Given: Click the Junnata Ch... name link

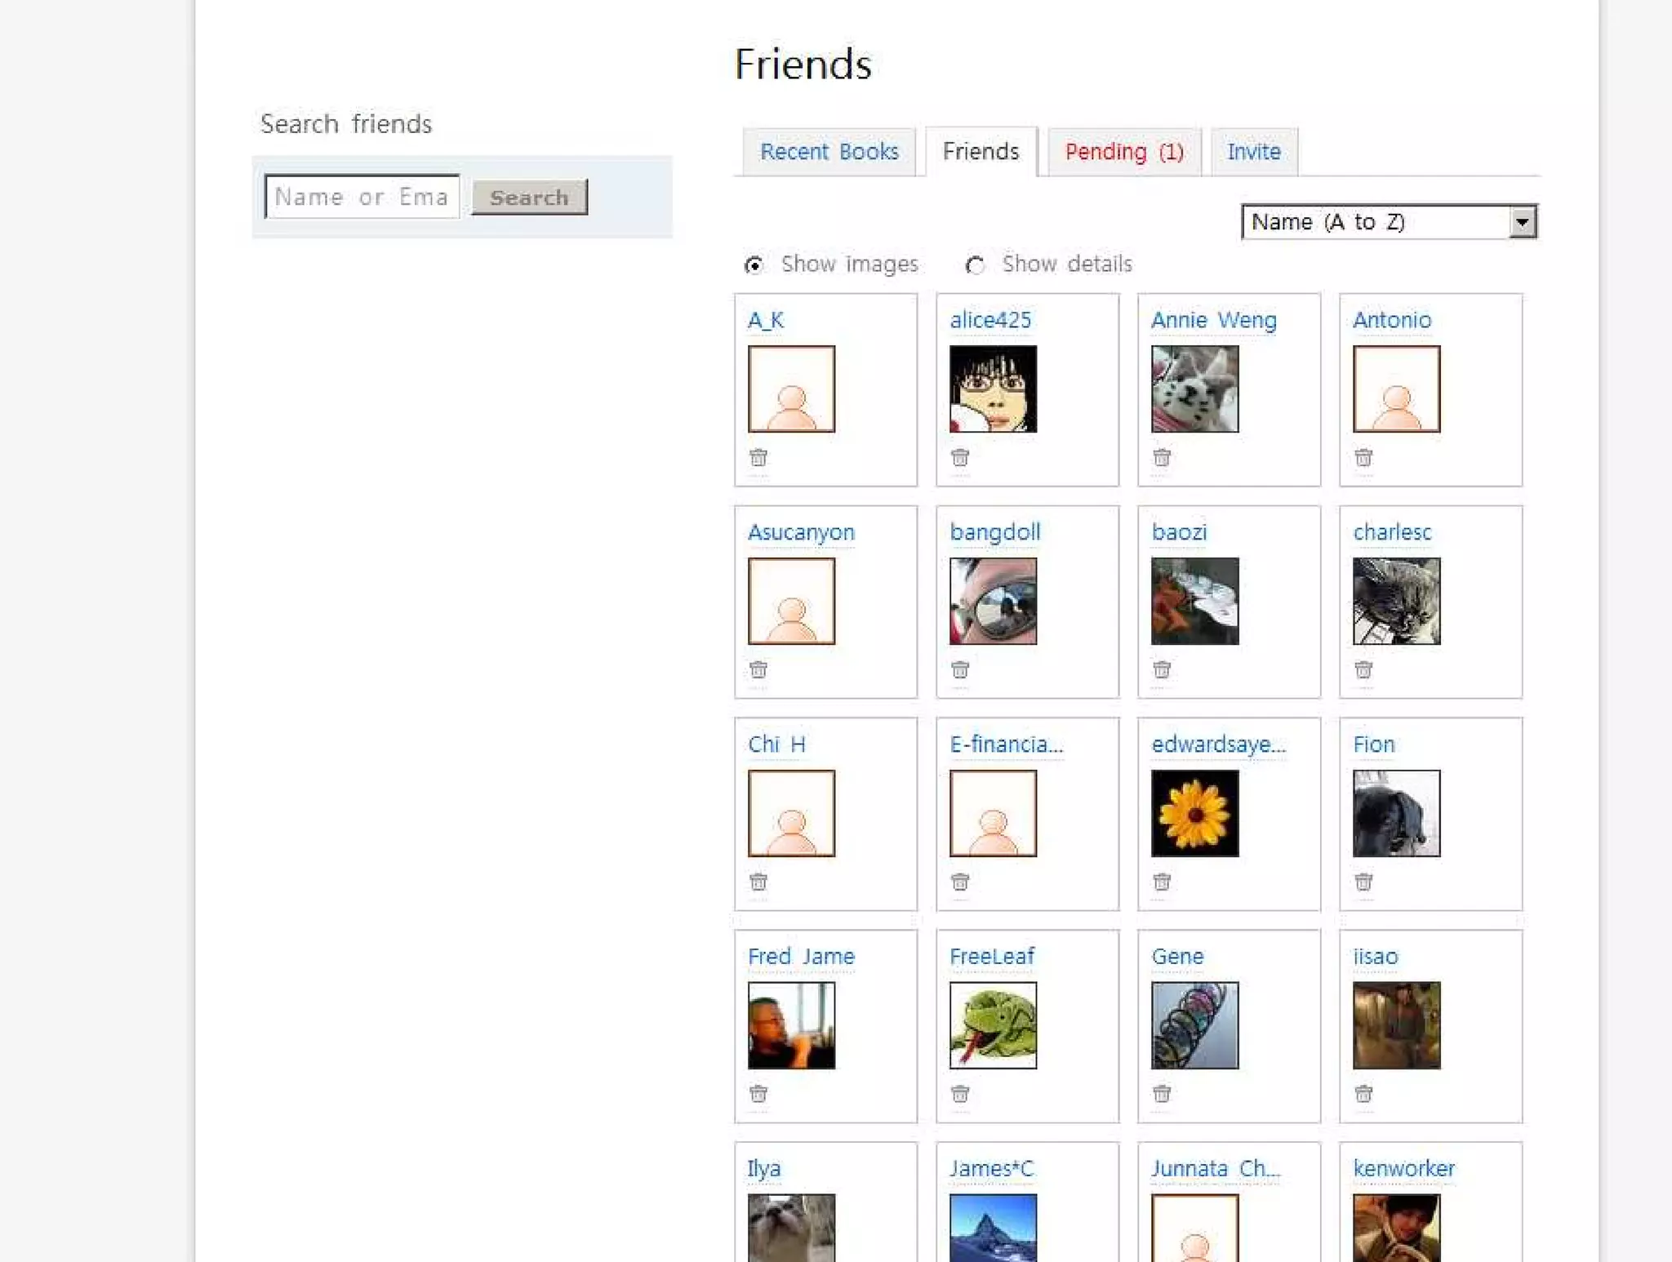Looking at the screenshot, I should (x=1215, y=1168).
